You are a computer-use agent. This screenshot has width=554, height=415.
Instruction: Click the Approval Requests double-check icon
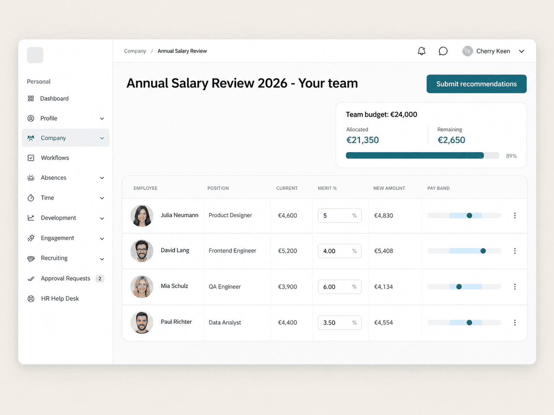click(x=31, y=279)
